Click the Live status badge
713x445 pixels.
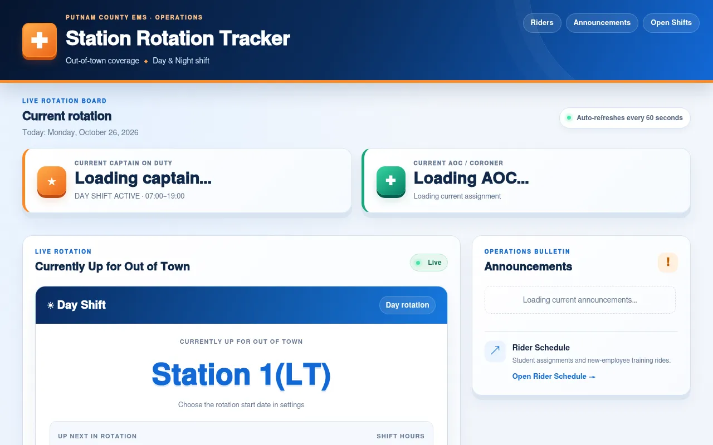429,263
